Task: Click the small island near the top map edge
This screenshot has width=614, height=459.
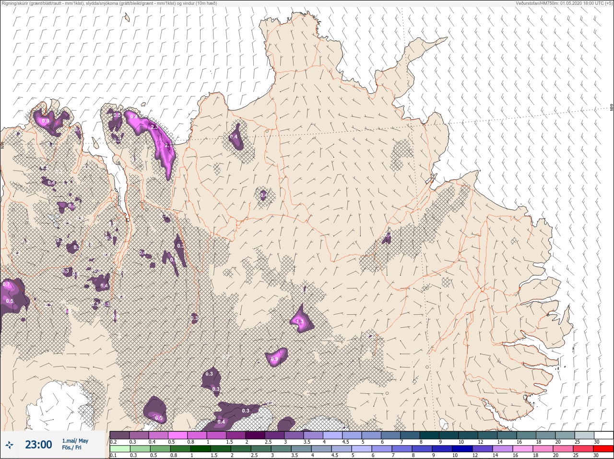Action: [127, 18]
